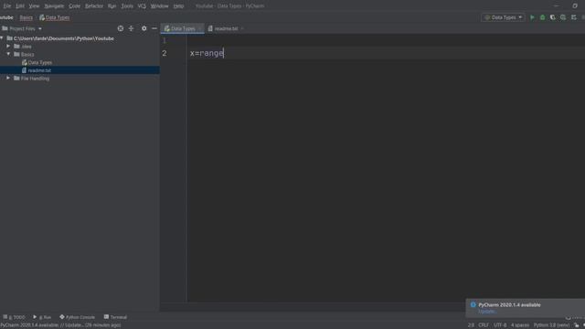Open the Navigate menu
This screenshot has width=585, height=329.
coord(54,6)
